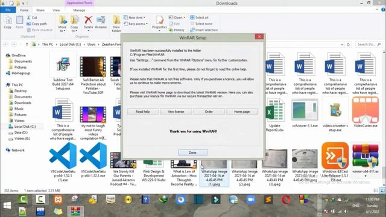This screenshot has height=217, width=386.
Task: Click the WinRAR taskbar icon
Action: [75, 211]
